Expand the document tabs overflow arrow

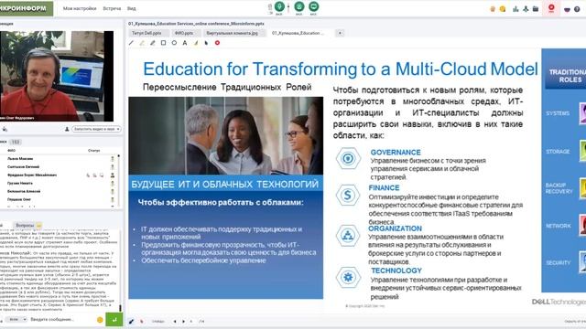click(x=340, y=33)
